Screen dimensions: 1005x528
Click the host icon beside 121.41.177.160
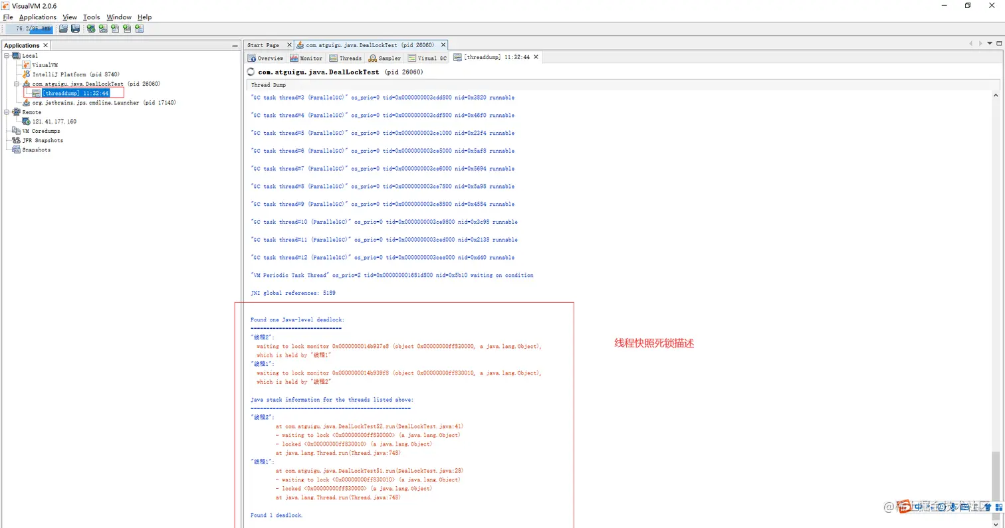point(27,122)
